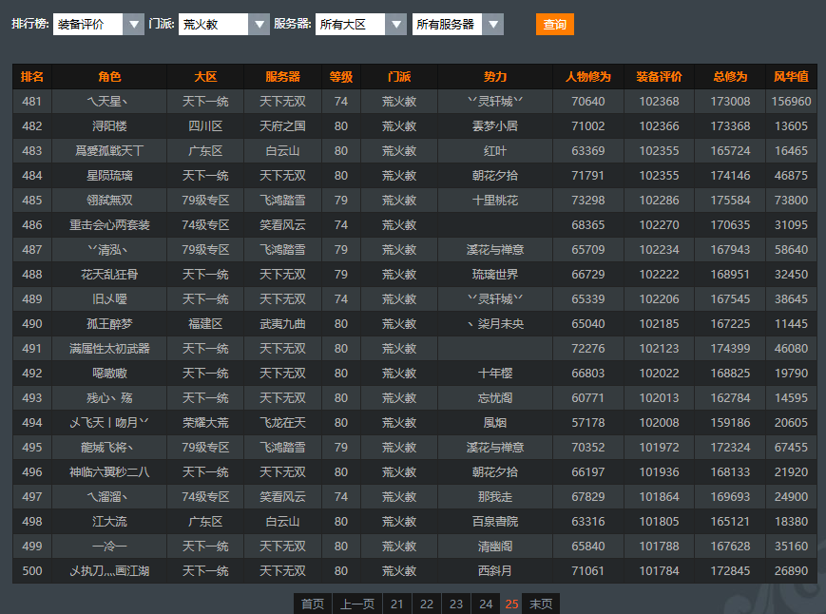Viewport: 826px width, 614px height.
Task: Go to 上一页 previous page
Action: (x=357, y=604)
